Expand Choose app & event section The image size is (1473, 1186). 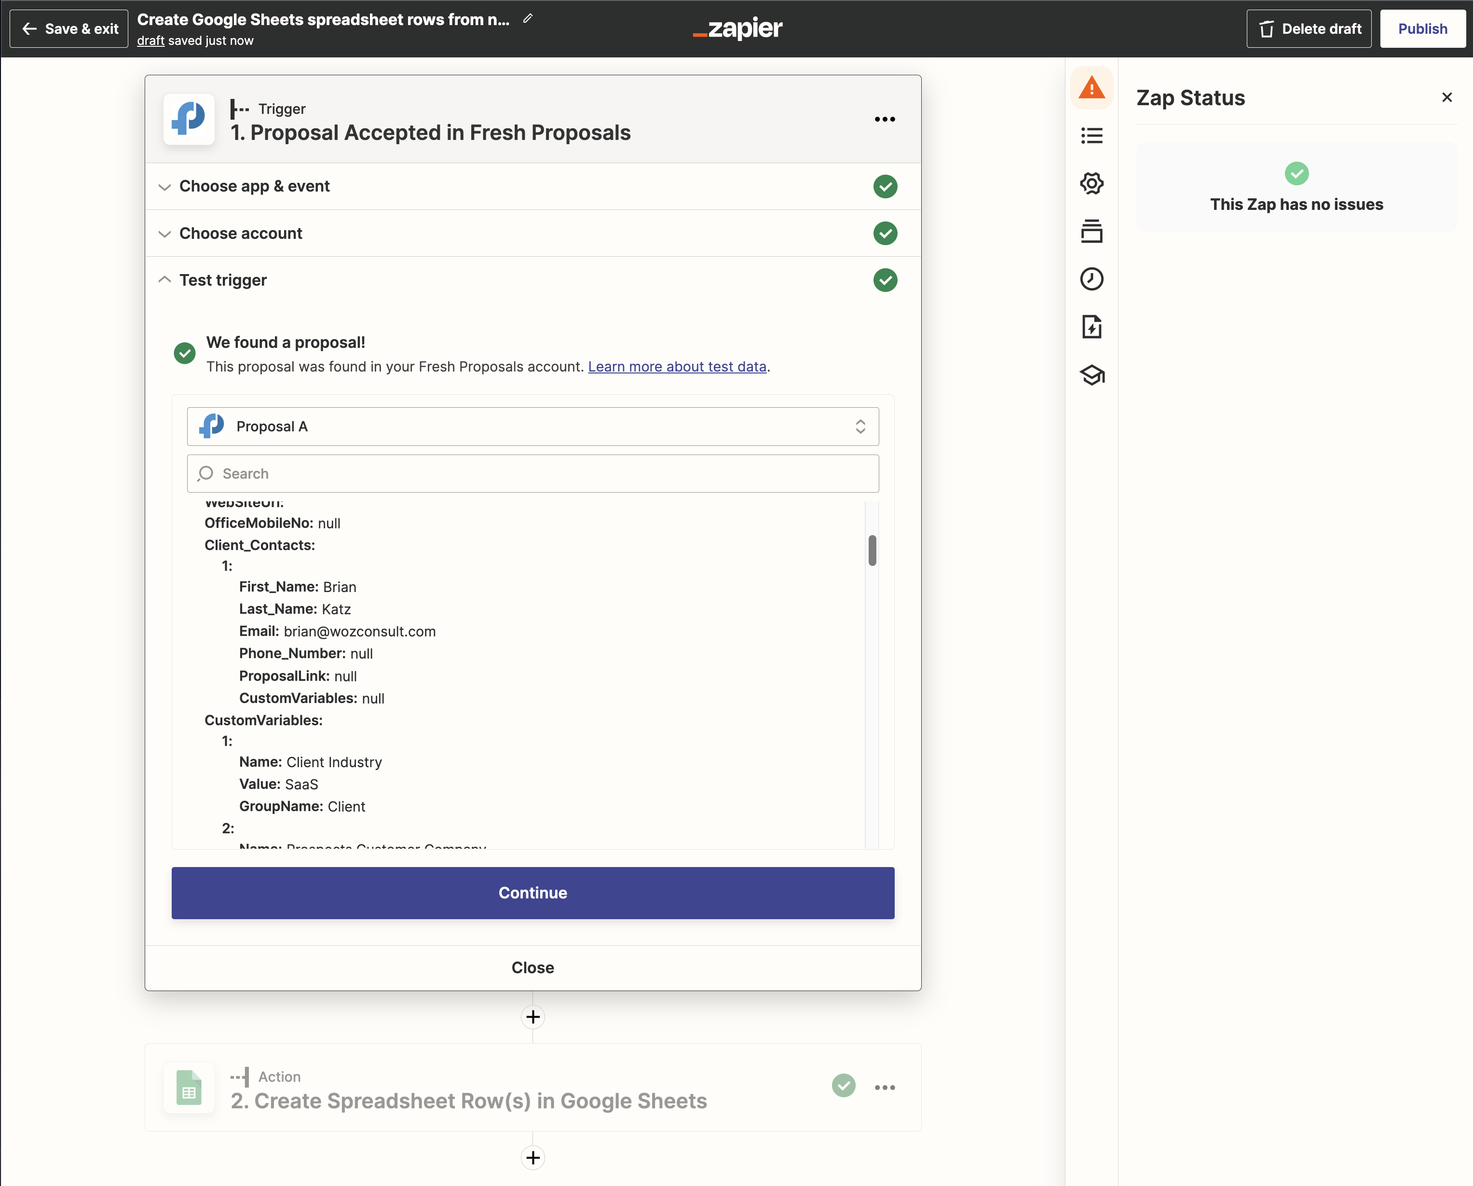coord(254,186)
